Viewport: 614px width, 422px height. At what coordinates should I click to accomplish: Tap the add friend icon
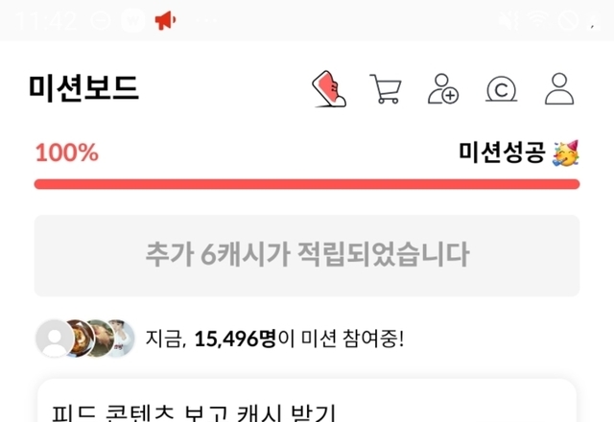(x=443, y=89)
